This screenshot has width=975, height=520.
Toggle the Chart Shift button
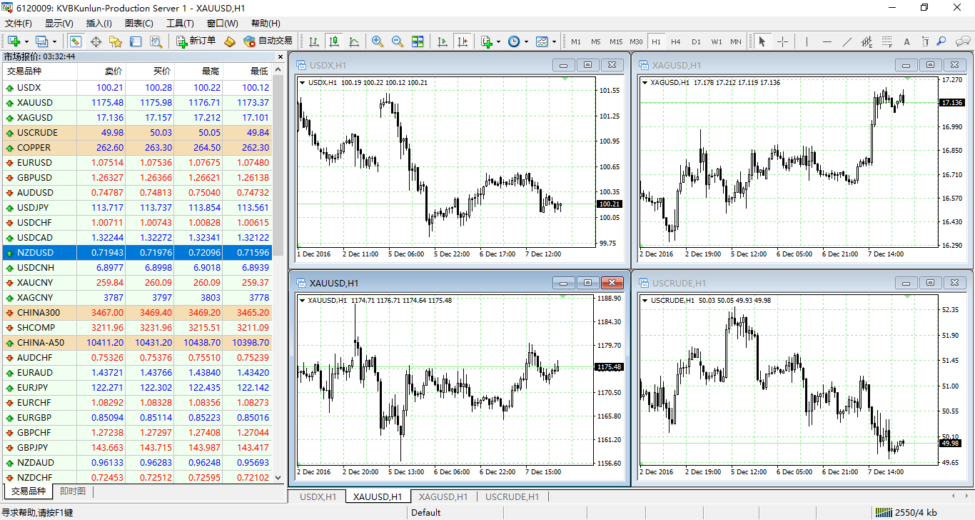[x=463, y=41]
